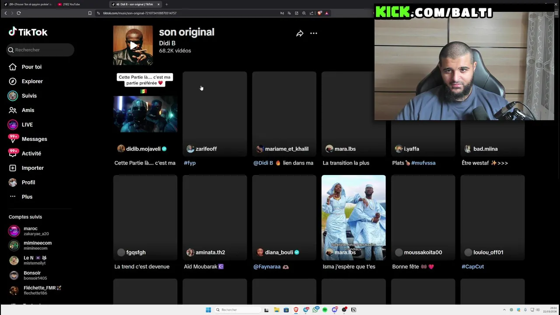Expand the Plus menu in the sidebar

[21, 197]
